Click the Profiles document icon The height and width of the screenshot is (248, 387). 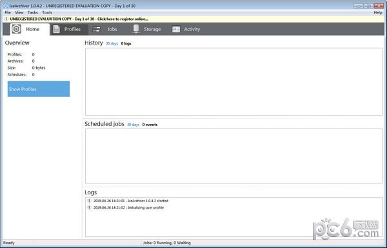tap(56, 29)
